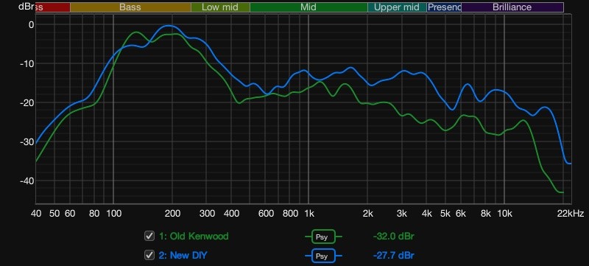Screen dimensions: 589x266
Task: Click the Upper mid frequency band
Action: point(397,7)
